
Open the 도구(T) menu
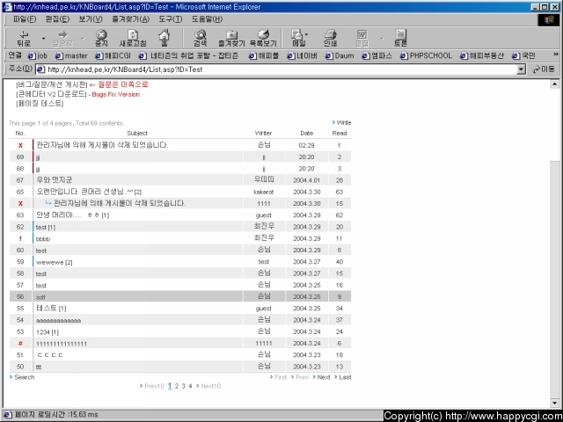[x=171, y=19]
